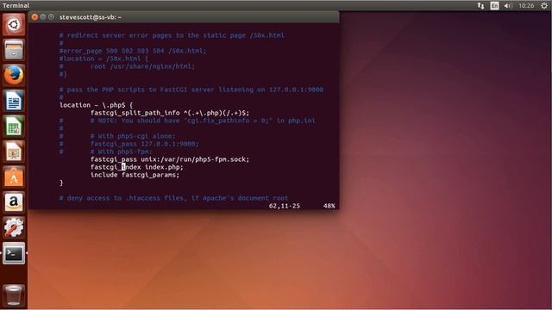Screen dimensions: 552x310
Task: Click the 'include fastcgi_params;' line
Action: tap(135, 175)
